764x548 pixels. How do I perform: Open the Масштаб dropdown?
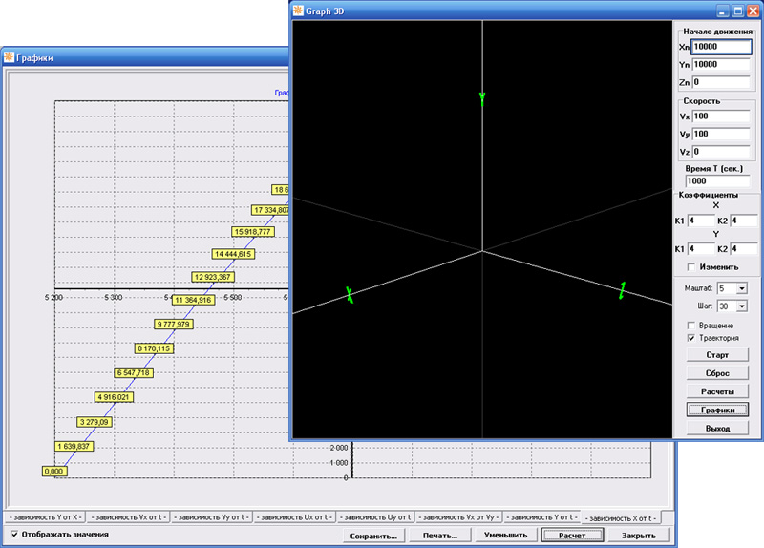point(741,287)
